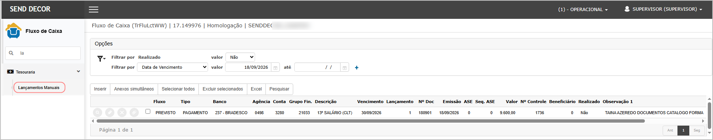This screenshot has height=140, width=713.
Task: Sort by the Tipo column header
Action: [185, 102]
